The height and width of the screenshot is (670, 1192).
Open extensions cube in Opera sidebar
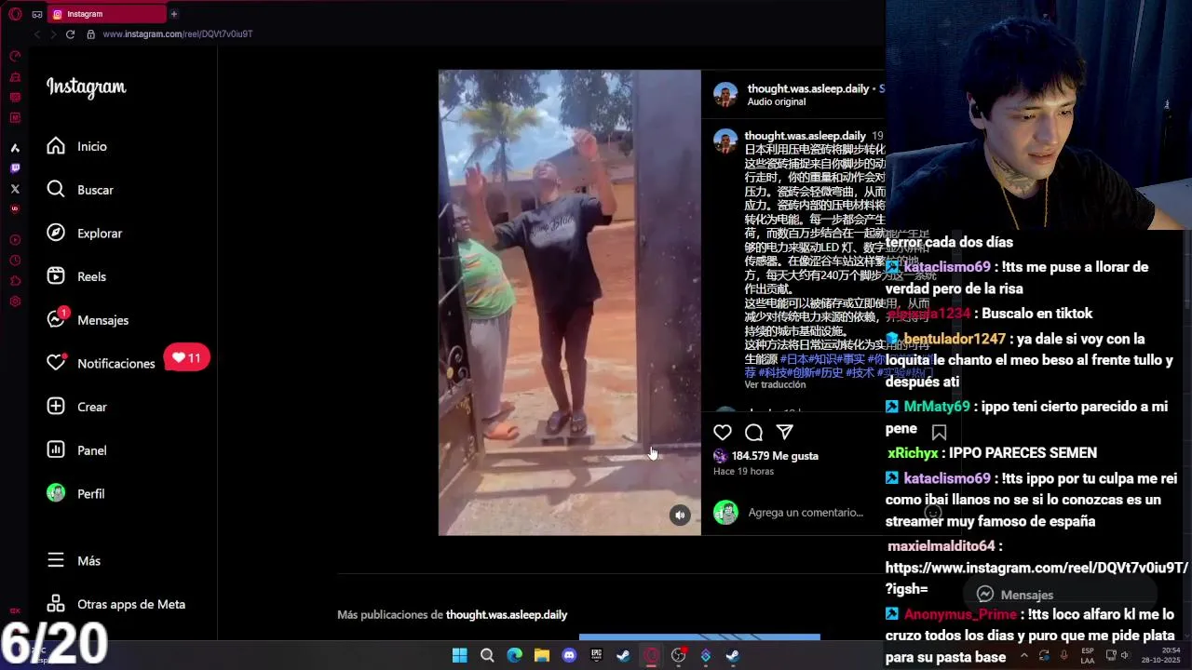(x=15, y=281)
